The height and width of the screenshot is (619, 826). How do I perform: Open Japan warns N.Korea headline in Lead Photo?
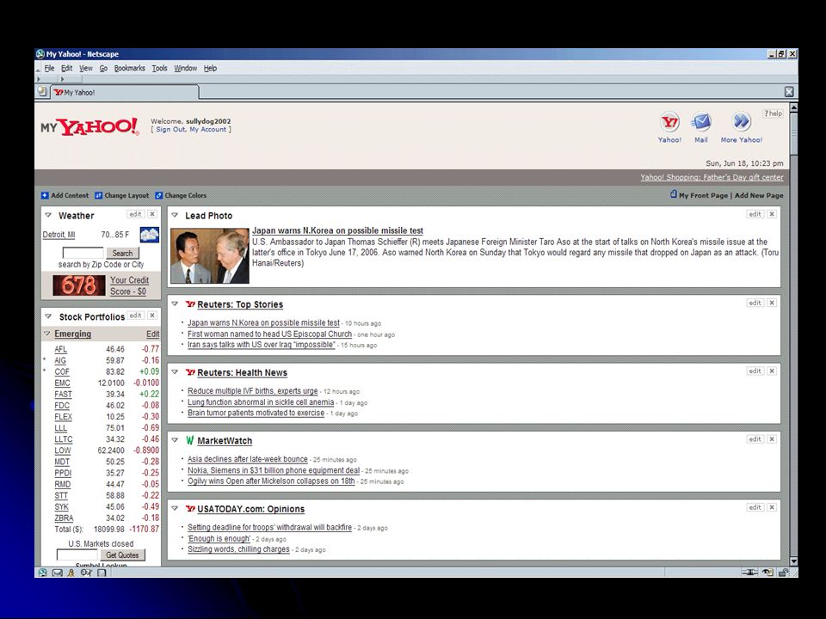coord(337,230)
